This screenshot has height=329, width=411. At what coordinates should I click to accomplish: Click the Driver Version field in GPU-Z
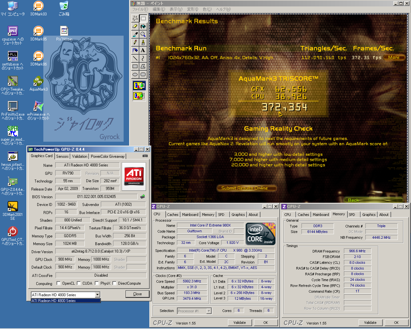click(x=101, y=252)
